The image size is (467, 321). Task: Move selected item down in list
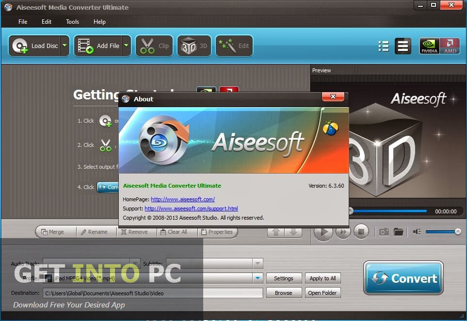[x=293, y=232]
